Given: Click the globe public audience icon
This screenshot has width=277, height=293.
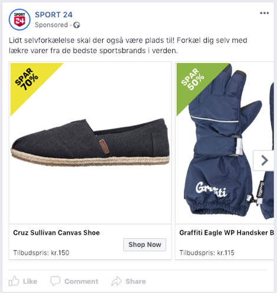Looking at the screenshot, I should (77, 25).
